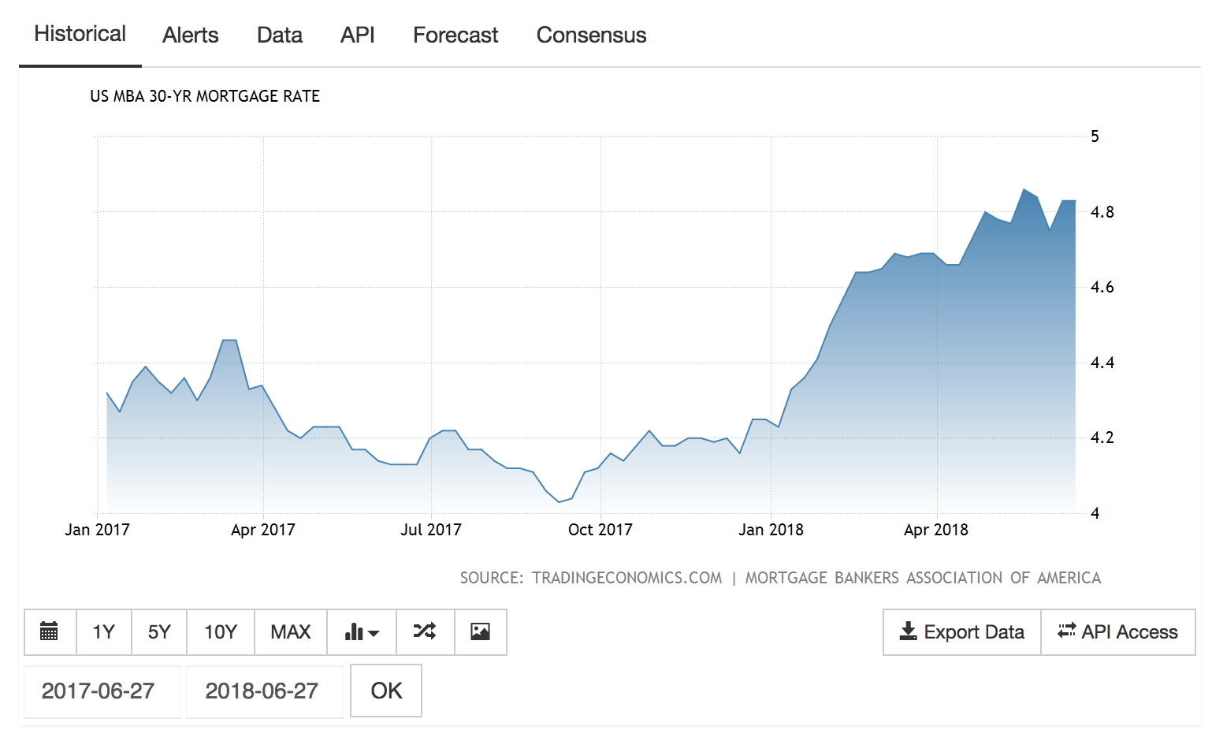Click the Export Data download button
Viewport: 1212px width, 730px height.
(x=961, y=631)
